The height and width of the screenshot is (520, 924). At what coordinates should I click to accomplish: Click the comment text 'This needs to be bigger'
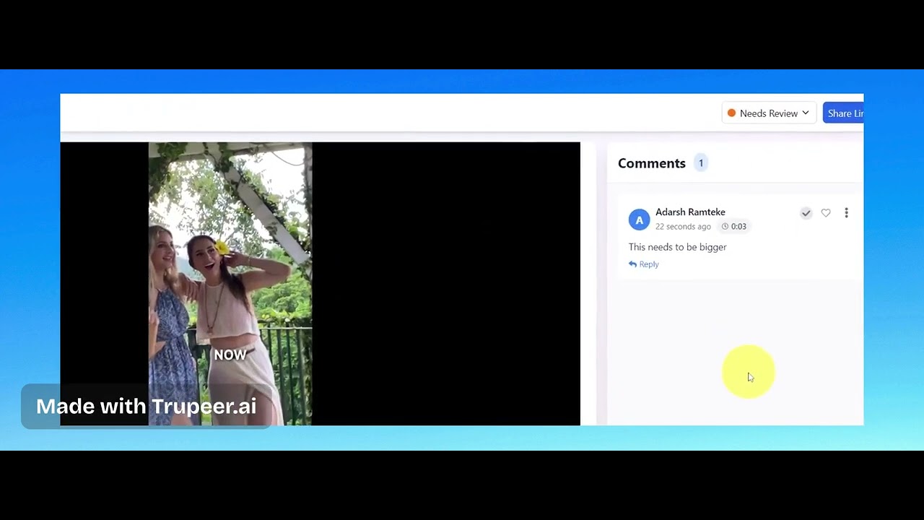coord(677,247)
